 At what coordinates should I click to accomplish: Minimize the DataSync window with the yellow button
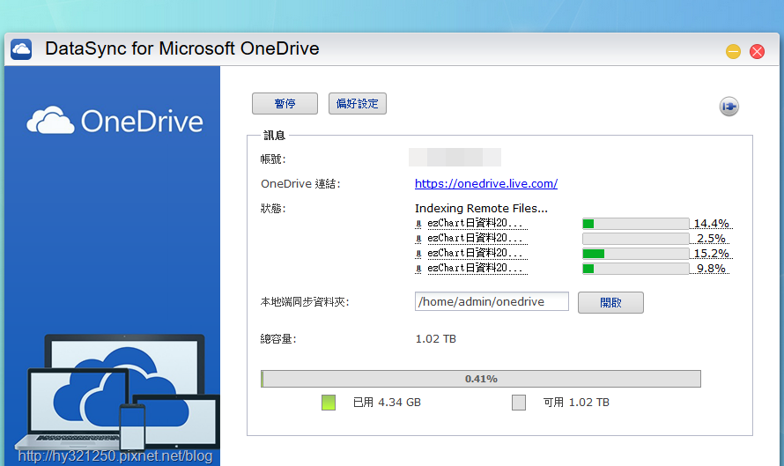point(733,51)
